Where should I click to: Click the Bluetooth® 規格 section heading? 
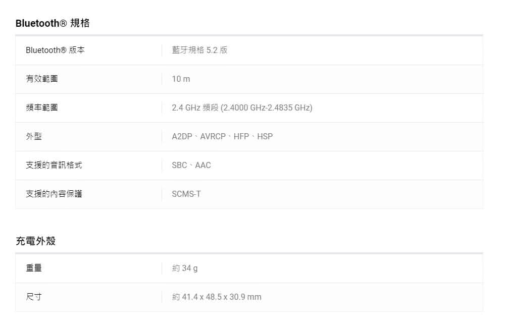click(x=53, y=23)
